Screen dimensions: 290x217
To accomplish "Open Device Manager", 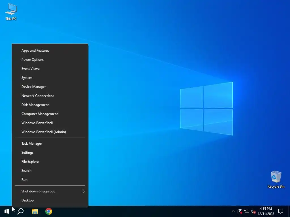I will pyautogui.click(x=50, y=87).
